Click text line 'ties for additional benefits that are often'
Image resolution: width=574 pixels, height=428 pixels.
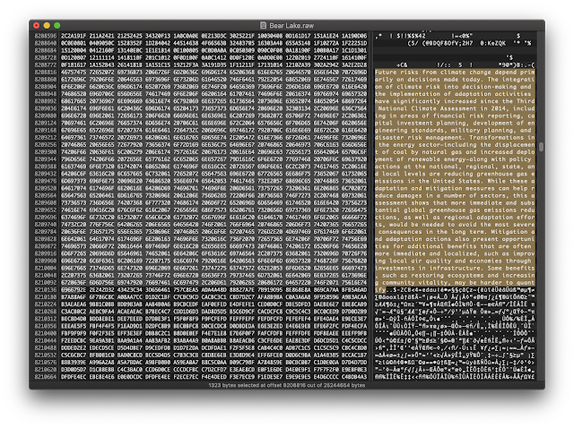pos(453,246)
